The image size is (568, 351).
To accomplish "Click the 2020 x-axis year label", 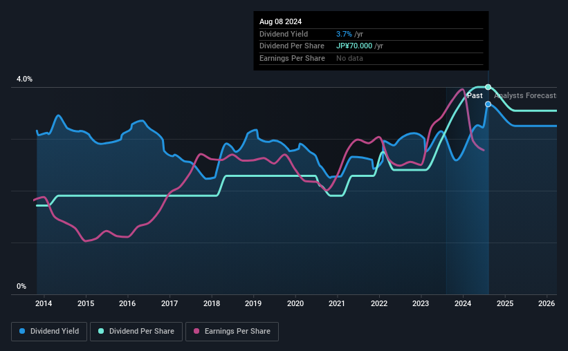I will click(x=295, y=303).
